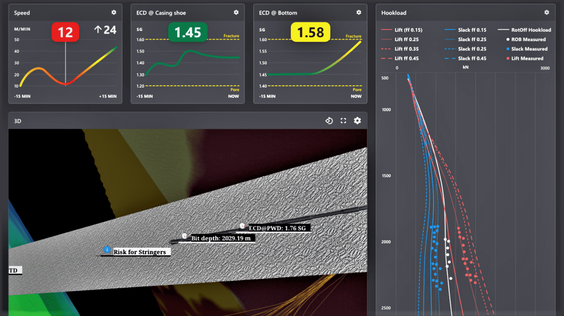Select Bit depth: 2029.19 m label
This screenshot has width=564, height=316.
coord(221,238)
